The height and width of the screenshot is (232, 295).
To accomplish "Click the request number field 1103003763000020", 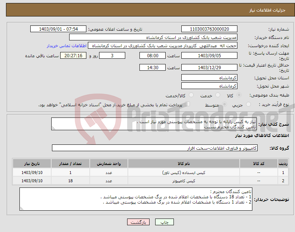I will [x=209, y=29].
